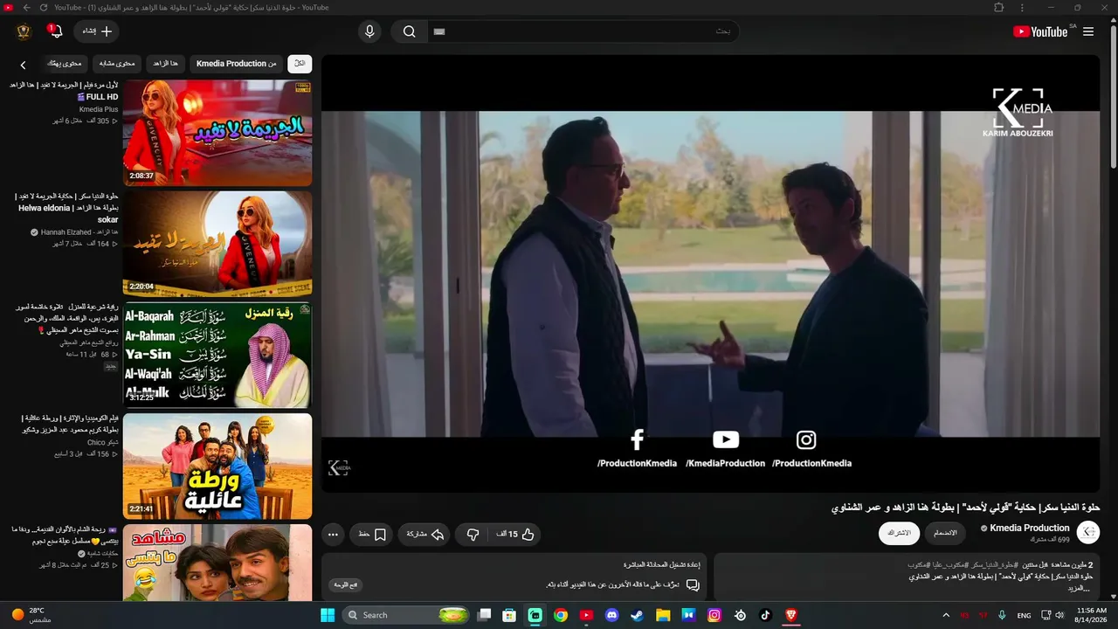Select the من Kmedia Production chip

pyautogui.click(x=236, y=63)
